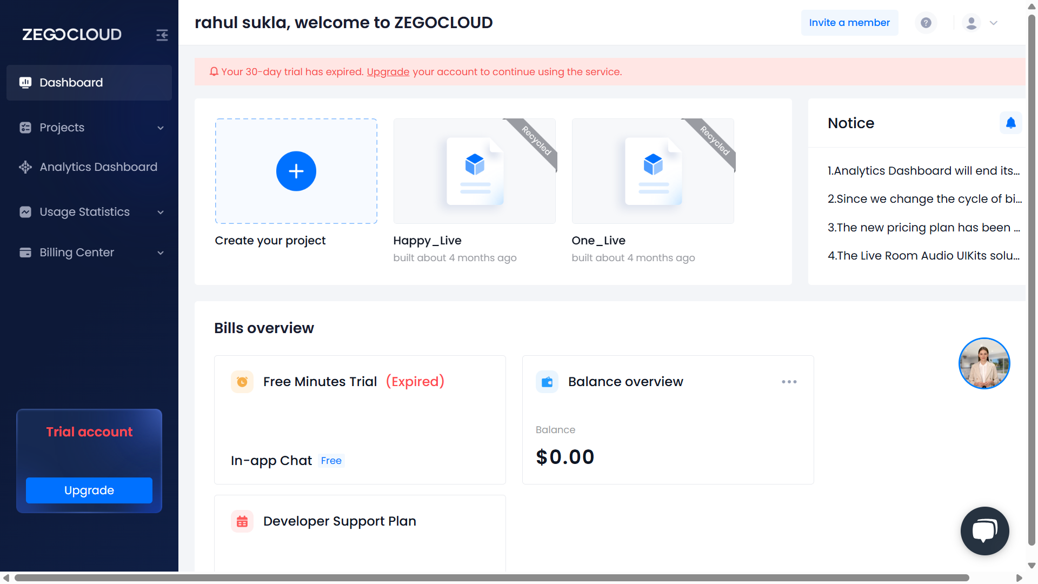
Task: Click the Projects icon in the sidebar
Action: click(x=25, y=128)
